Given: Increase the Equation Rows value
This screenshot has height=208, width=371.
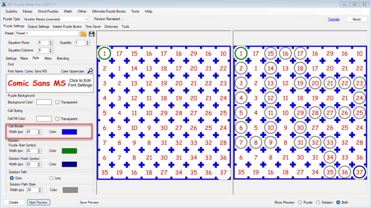Looking at the screenshot, I should pos(51,41).
